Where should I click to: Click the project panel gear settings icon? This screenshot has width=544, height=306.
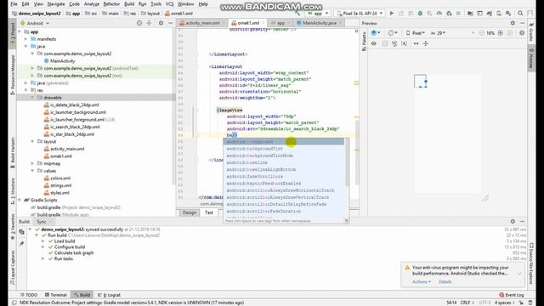161,23
